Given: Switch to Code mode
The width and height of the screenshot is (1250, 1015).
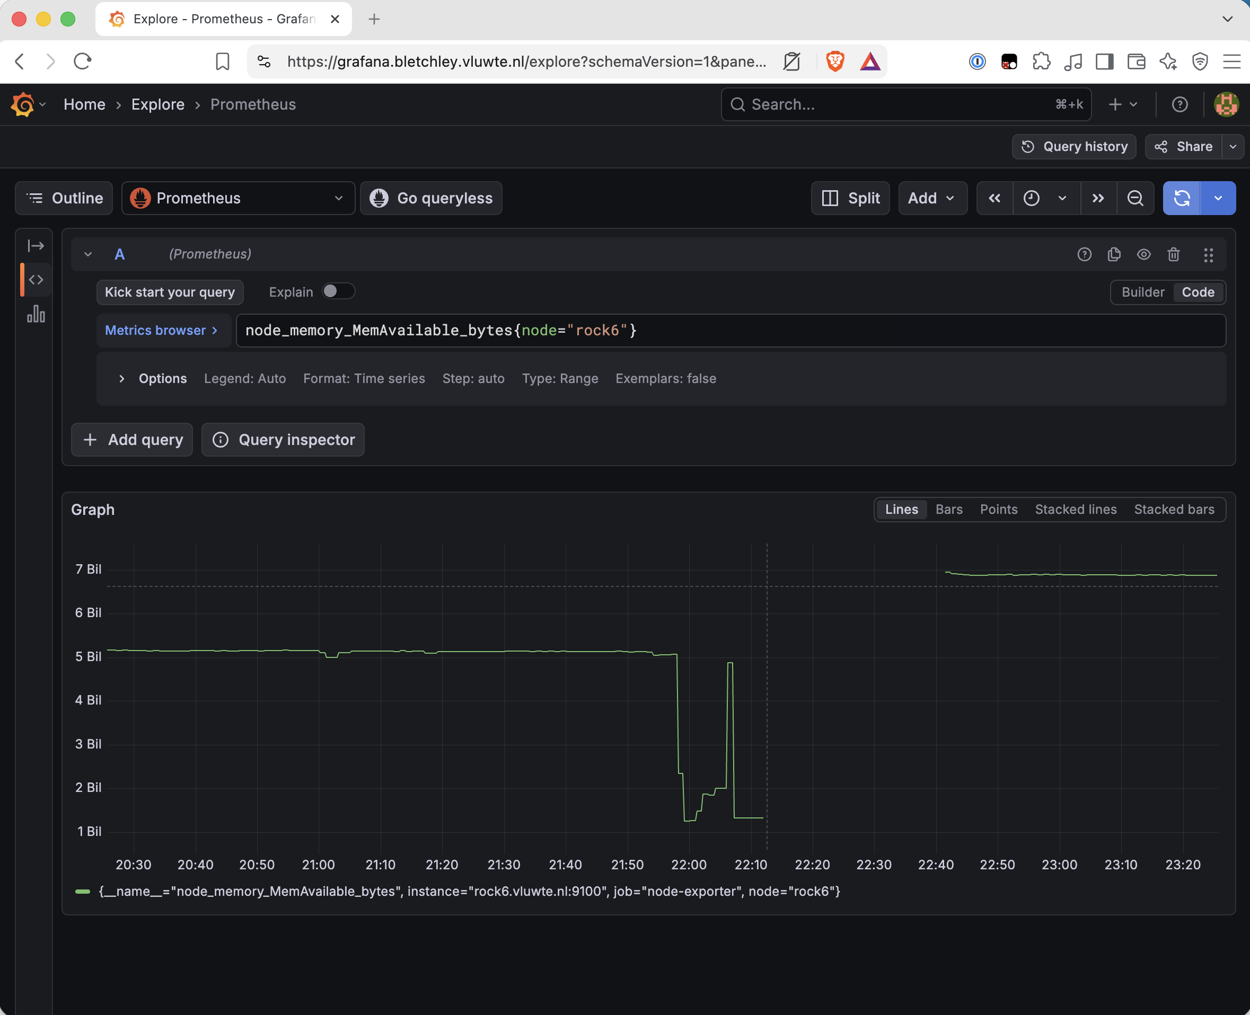Looking at the screenshot, I should pyautogui.click(x=1198, y=292).
